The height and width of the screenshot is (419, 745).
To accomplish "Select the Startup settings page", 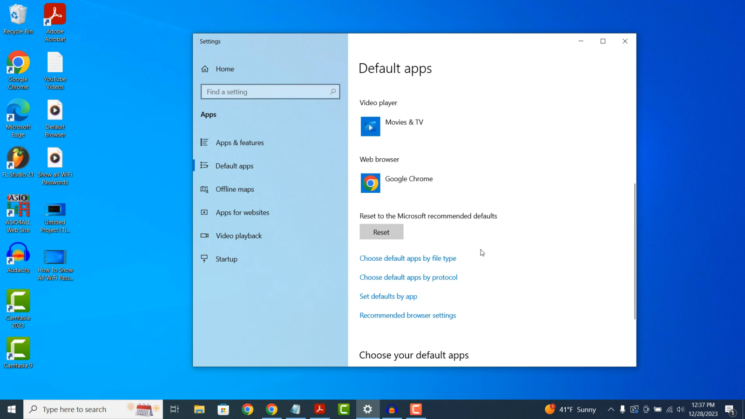I will pos(226,259).
